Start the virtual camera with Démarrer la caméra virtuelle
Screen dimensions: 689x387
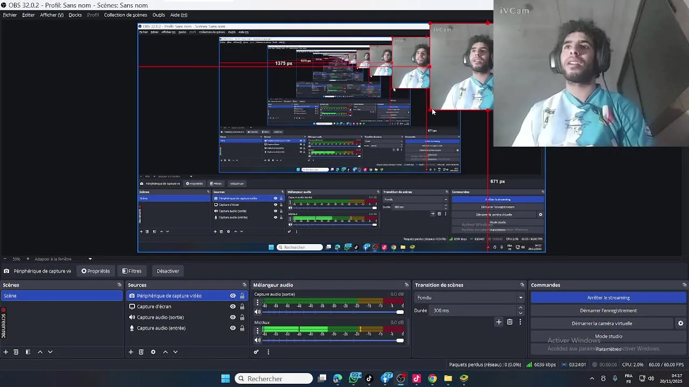[602, 324]
